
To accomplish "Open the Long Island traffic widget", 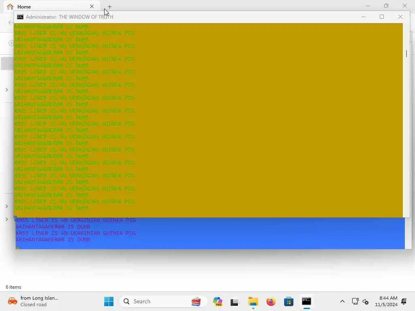I will (33, 301).
